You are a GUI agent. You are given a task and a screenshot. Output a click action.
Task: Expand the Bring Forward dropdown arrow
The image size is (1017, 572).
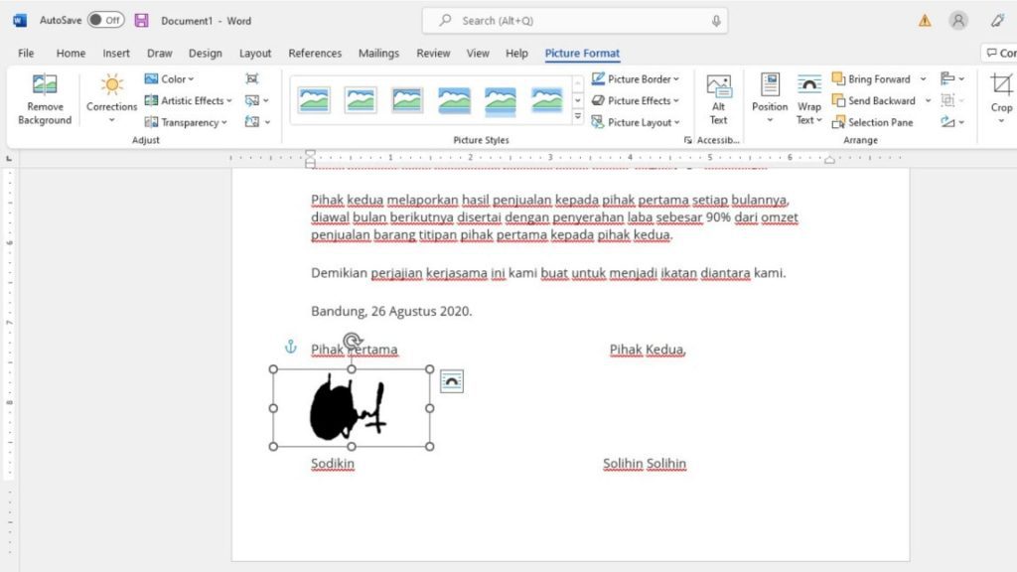[x=923, y=79]
